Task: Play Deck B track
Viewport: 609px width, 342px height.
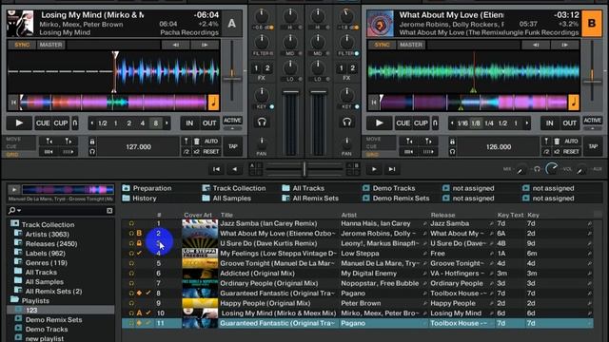Action: point(379,123)
